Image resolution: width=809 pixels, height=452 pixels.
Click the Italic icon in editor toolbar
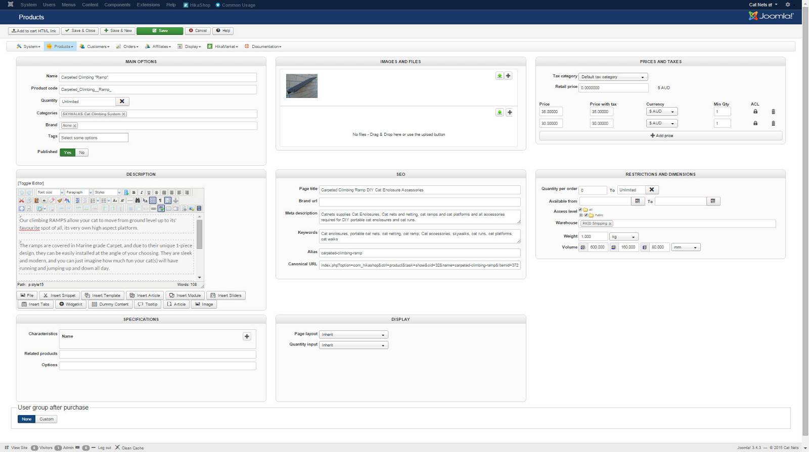(x=141, y=192)
